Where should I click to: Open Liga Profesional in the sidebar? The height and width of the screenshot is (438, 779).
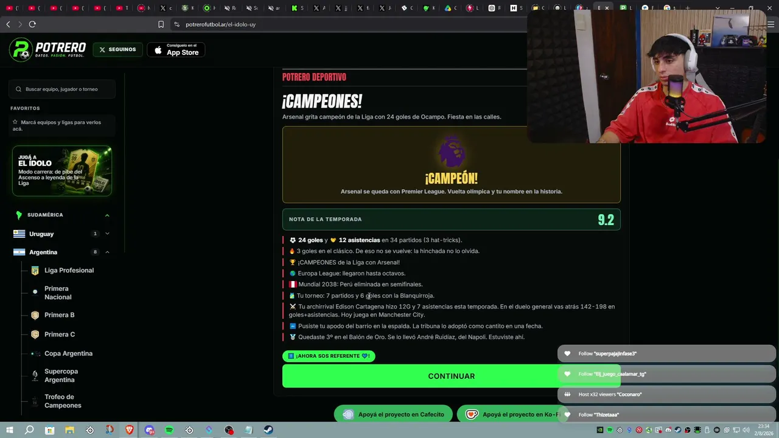69,270
